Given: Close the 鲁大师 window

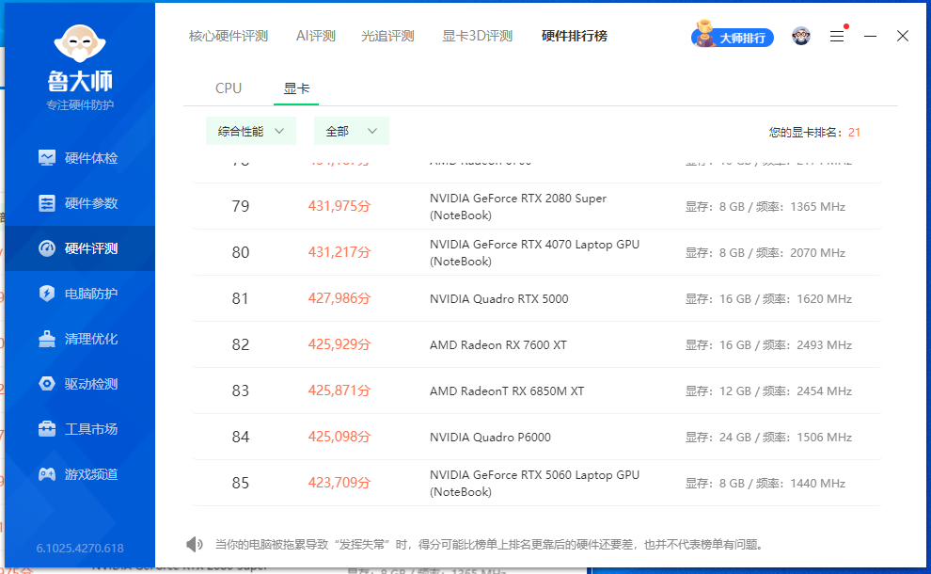Looking at the screenshot, I should point(903,37).
